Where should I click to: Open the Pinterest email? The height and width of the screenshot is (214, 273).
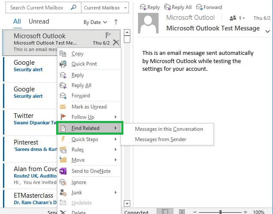pyautogui.click(x=30, y=149)
